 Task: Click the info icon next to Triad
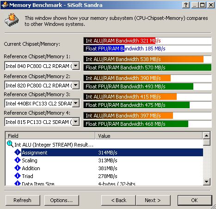pyautogui.click(x=18, y=176)
